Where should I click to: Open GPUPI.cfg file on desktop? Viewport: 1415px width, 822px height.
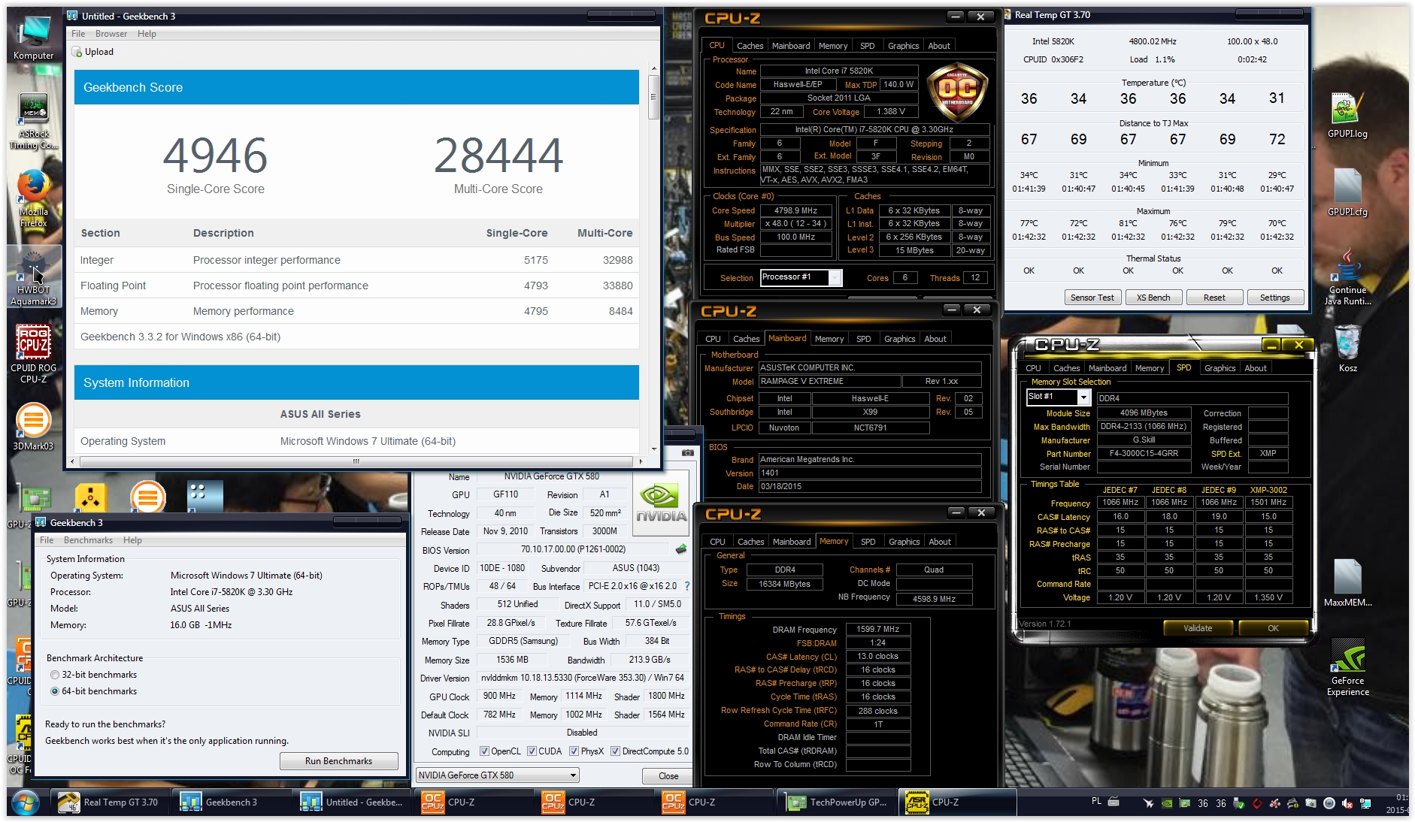[1347, 193]
